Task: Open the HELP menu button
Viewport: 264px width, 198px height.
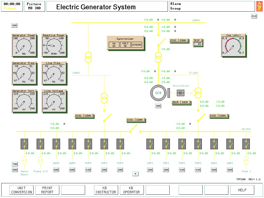Action: pyautogui.click(x=242, y=190)
